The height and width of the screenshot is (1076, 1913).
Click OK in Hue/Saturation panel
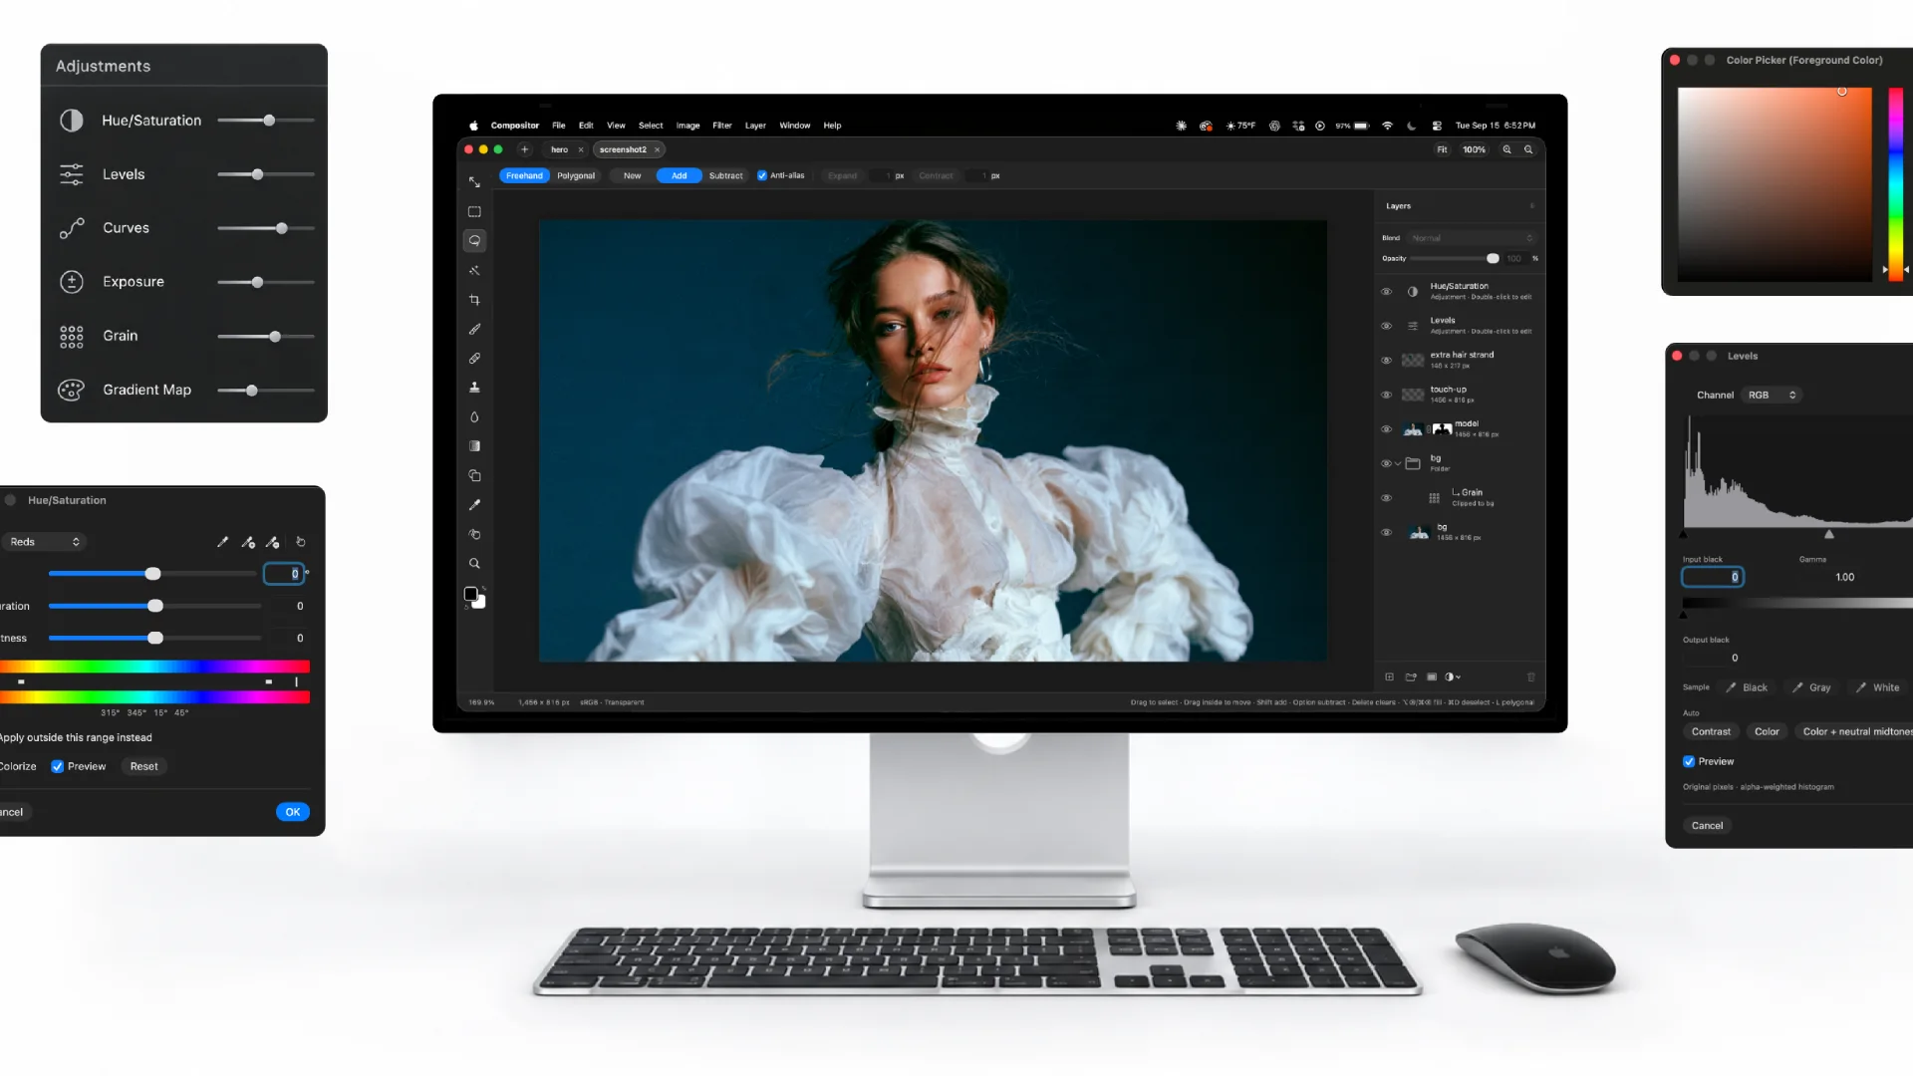point(293,812)
